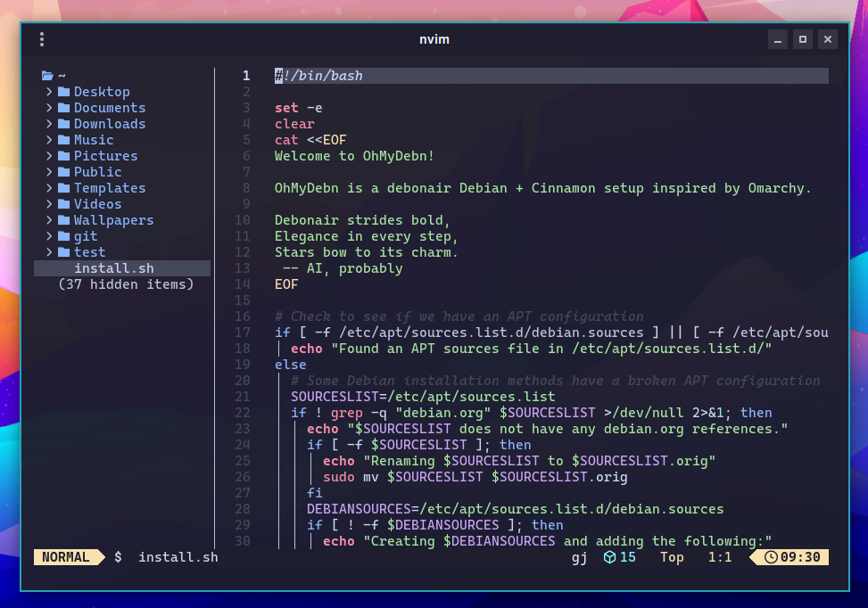Image resolution: width=868 pixels, height=608 pixels.
Task: Click the '-- AI, probably' line
Action: tap(343, 268)
